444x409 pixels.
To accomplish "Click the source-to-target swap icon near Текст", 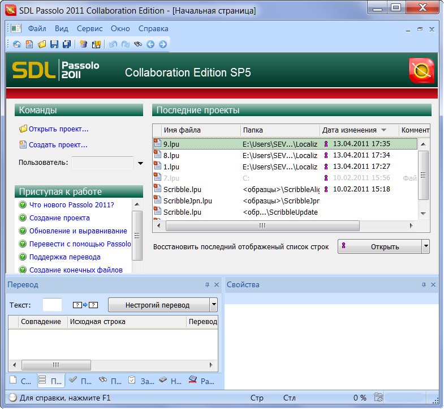I will coord(85,305).
